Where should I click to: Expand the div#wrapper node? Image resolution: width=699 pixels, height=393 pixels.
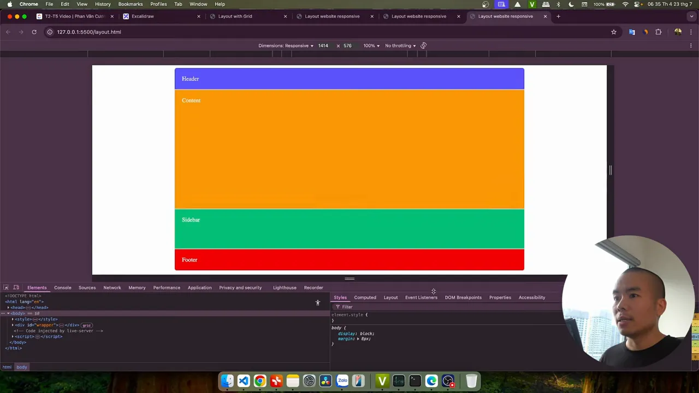pyautogui.click(x=13, y=325)
